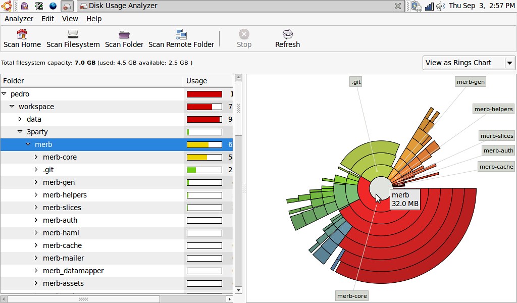Screen dimensions: 517x303
Task: Collapse the workspace folder
Action: pos(12,107)
